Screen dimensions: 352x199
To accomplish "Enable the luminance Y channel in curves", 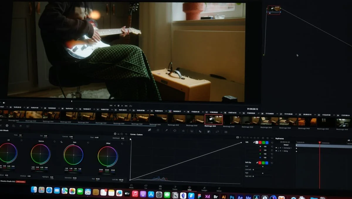I will [x=257, y=143].
